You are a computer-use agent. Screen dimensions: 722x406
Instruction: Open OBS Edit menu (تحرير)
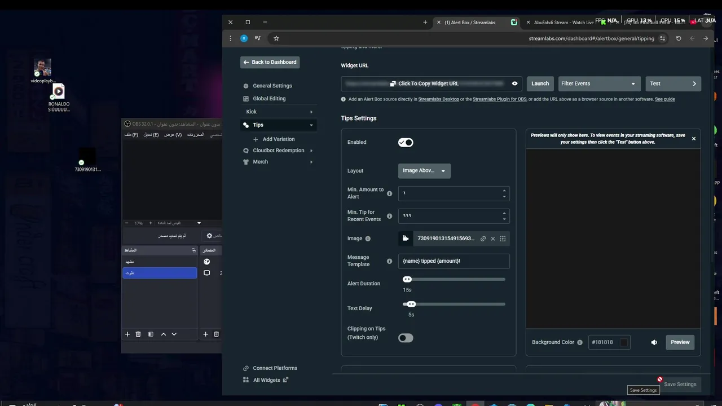pos(151,135)
